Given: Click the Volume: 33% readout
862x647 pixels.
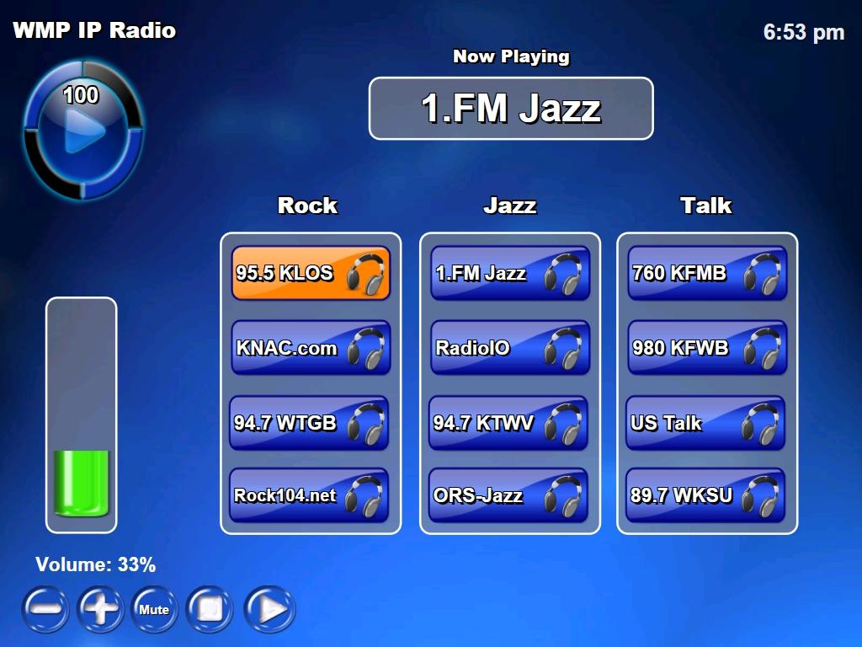Looking at the screenshot, I should pyautogui.click(x=96, y=564).
